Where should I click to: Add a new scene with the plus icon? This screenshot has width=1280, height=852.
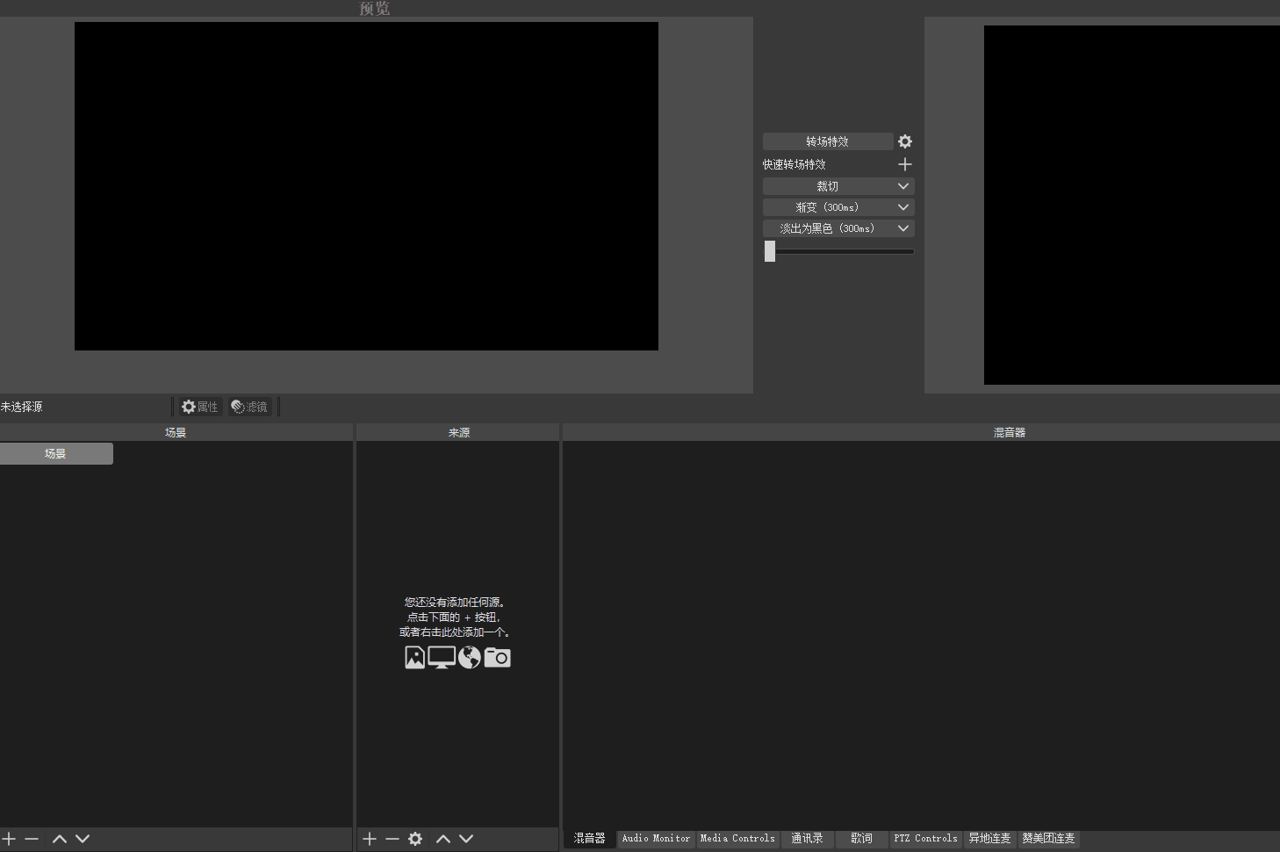pyautogui.click(x=10, y=839)
